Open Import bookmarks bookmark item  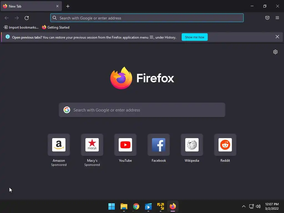(21, 27)
